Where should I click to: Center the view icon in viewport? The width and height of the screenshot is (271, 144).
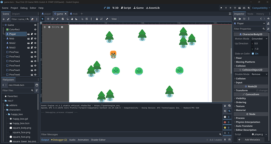45,27
